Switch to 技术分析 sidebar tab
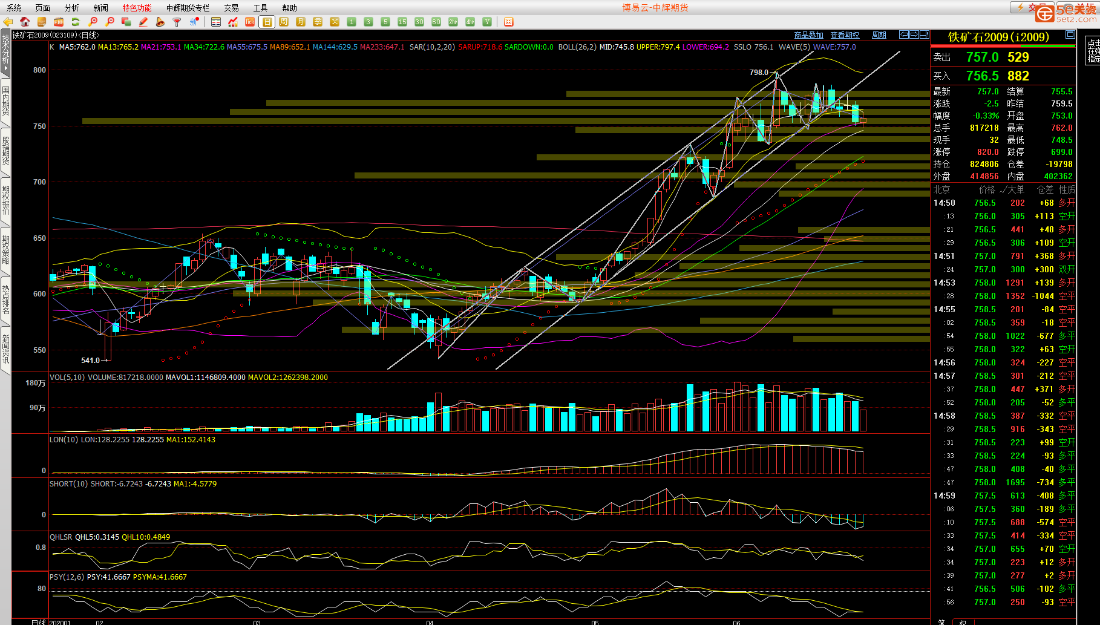1100x625 pixels. tap(5, 53)
